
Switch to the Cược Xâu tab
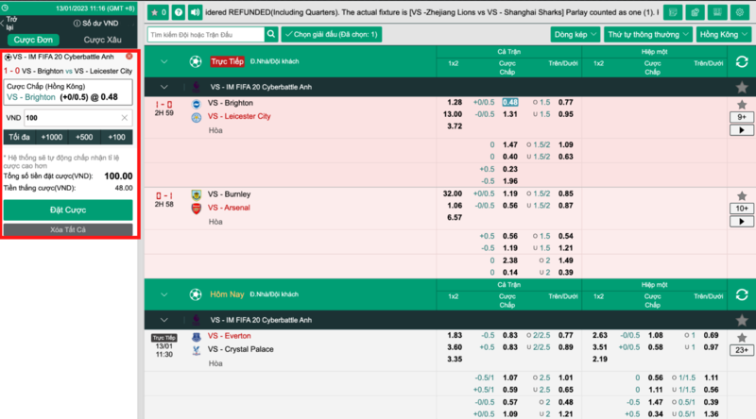point(102,40)
